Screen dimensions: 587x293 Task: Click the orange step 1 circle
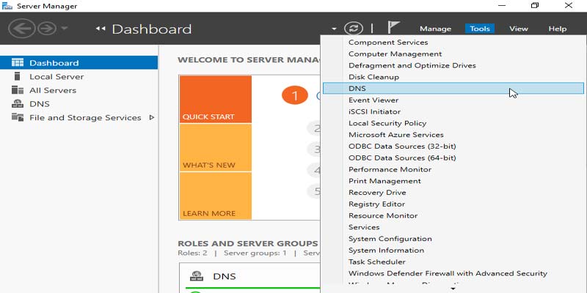point(295,96)
